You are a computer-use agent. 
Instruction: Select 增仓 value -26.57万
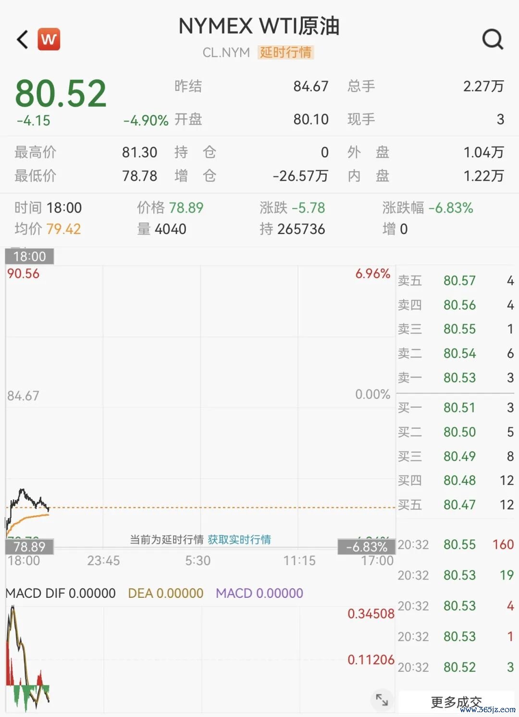coord(300,176)
